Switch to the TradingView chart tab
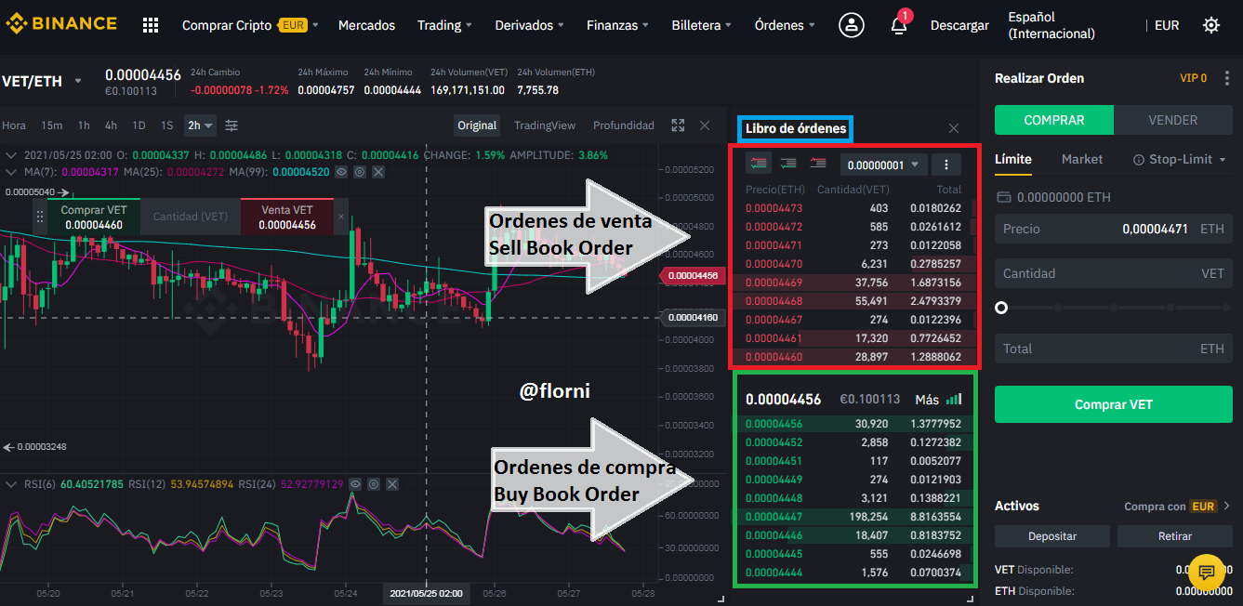 pyautogui.click(x=545, y=125)
